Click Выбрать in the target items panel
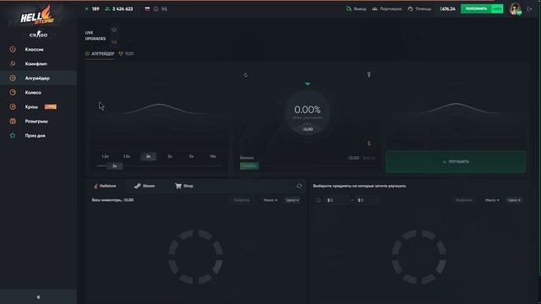541x304 pixels. click(x=464, y=200)
